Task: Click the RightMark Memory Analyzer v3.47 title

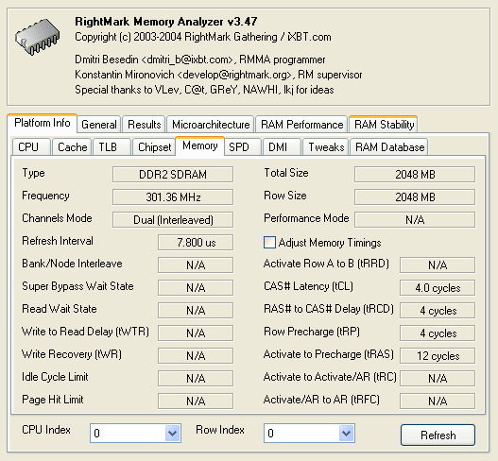Action: [165, 22]
